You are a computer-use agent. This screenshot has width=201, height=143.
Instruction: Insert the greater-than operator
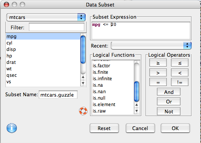(x=158, y=73)
